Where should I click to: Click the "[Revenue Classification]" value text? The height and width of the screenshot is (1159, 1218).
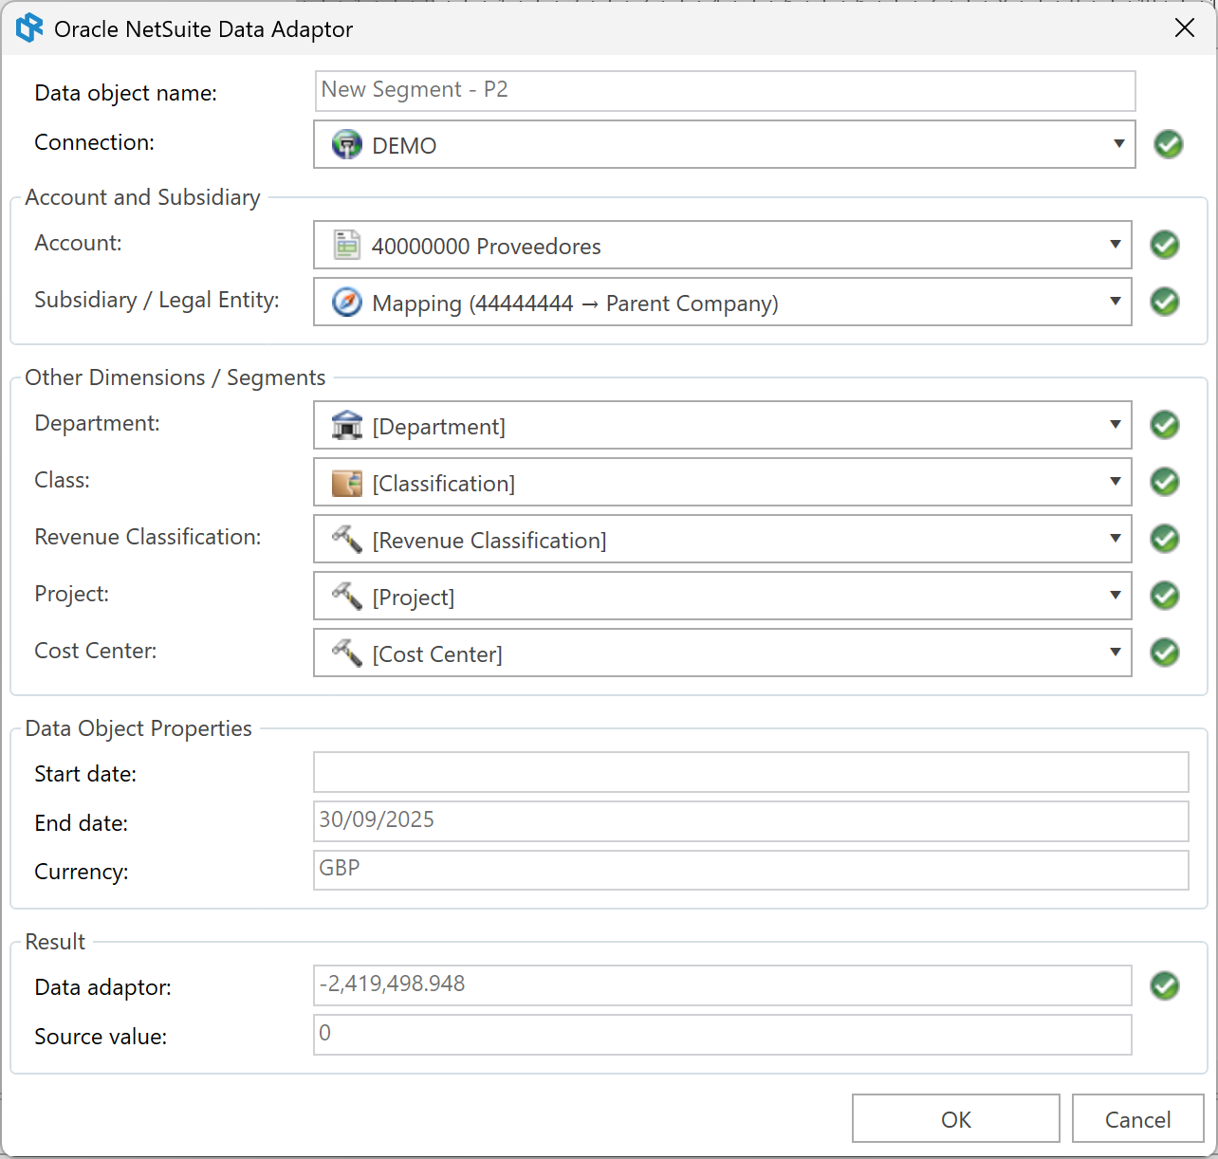(x=489, y=541)
